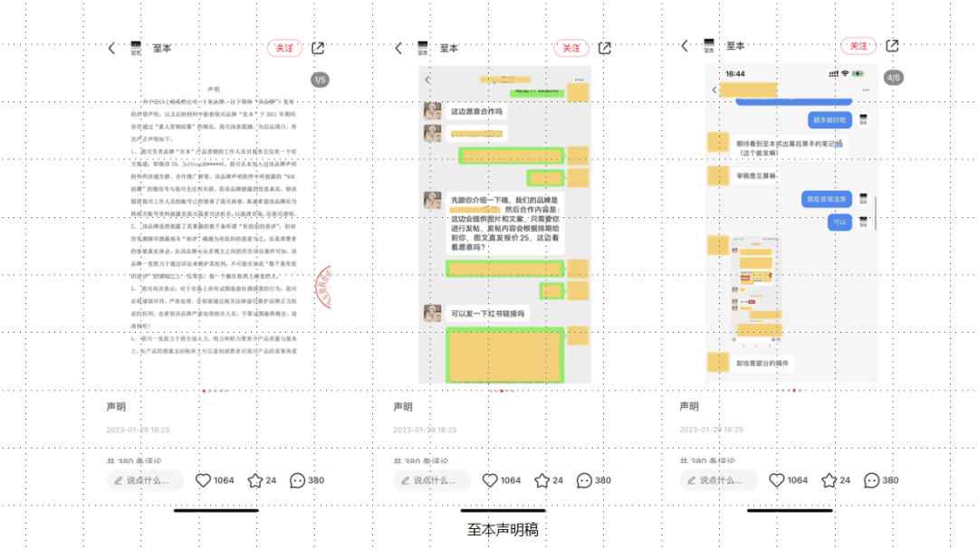The width and height of the screenshot is (978, 549).
Task: Tap the 说点什么 comment field in the middle post
Action: pos(432,480)
